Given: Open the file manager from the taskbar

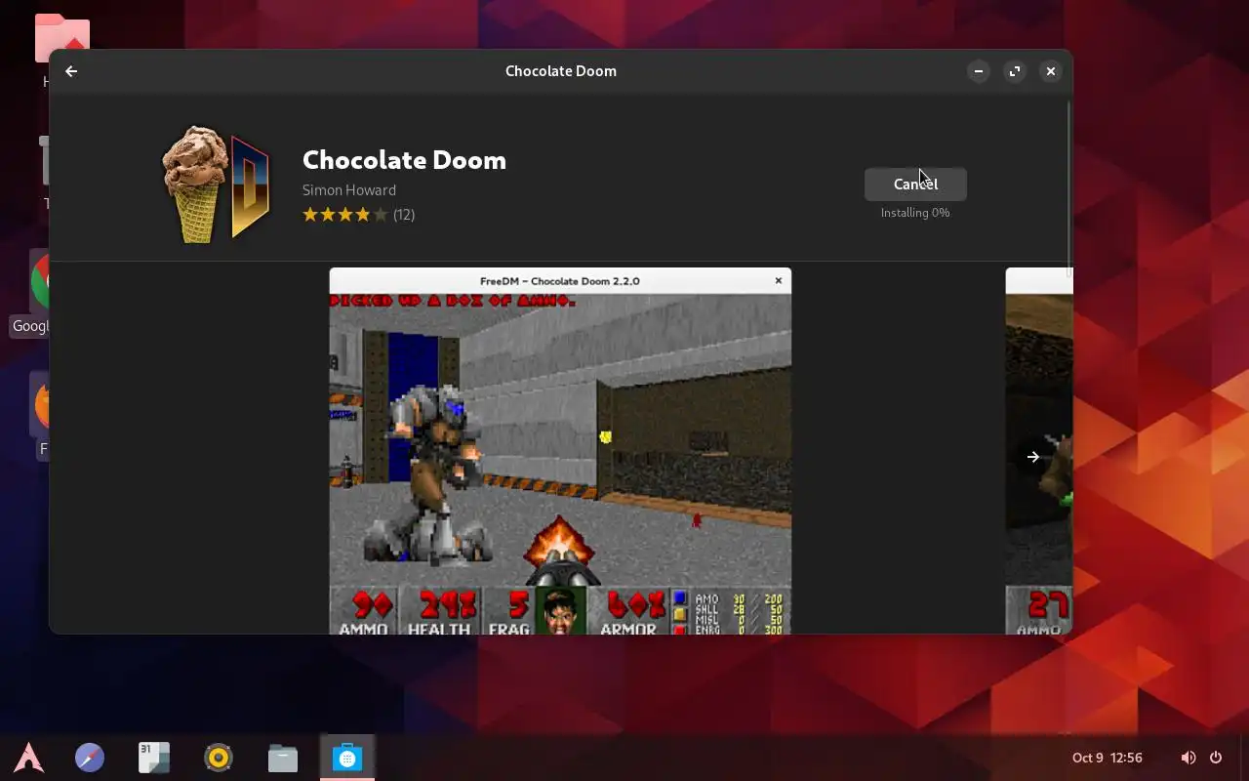Looking at the screenshot, I should pyautogui.click(x=283, y=758).
